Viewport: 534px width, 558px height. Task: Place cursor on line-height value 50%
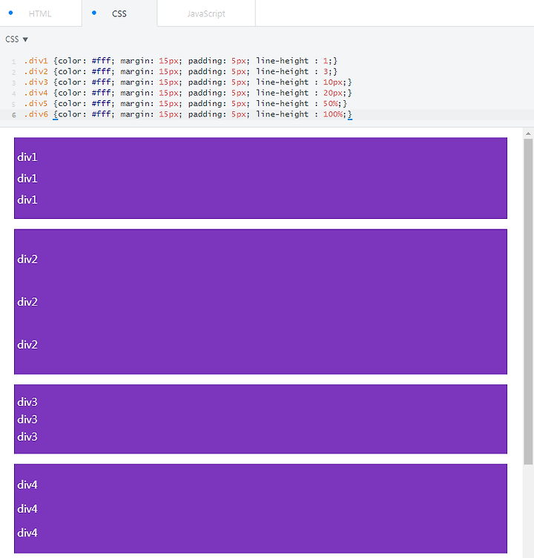[x=330, y=104]
